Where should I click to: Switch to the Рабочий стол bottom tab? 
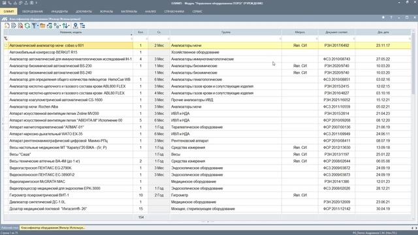[x=9, y=228]
